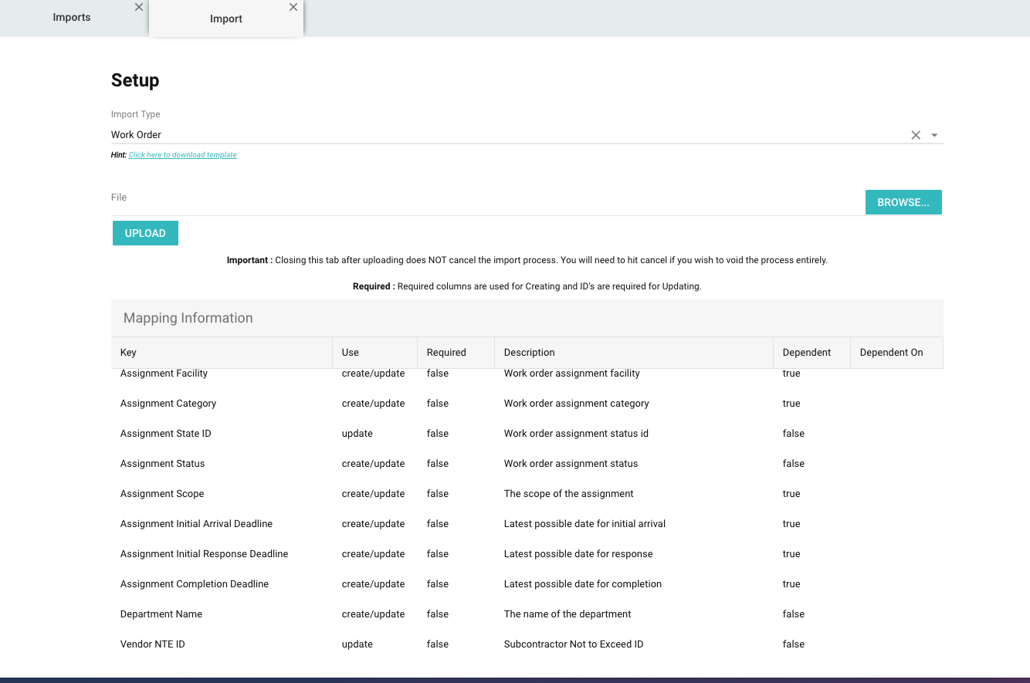Click the download template link
Viewport: 1030px width, 683px height.
182,155
